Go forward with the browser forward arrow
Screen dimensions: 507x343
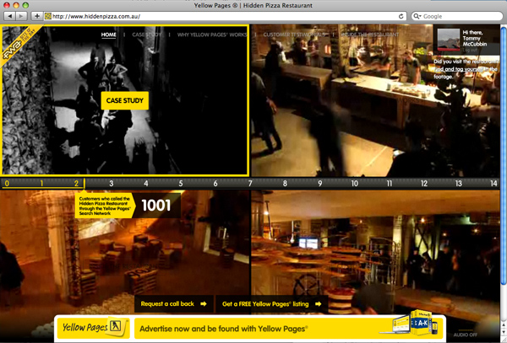tap(21, 16)
